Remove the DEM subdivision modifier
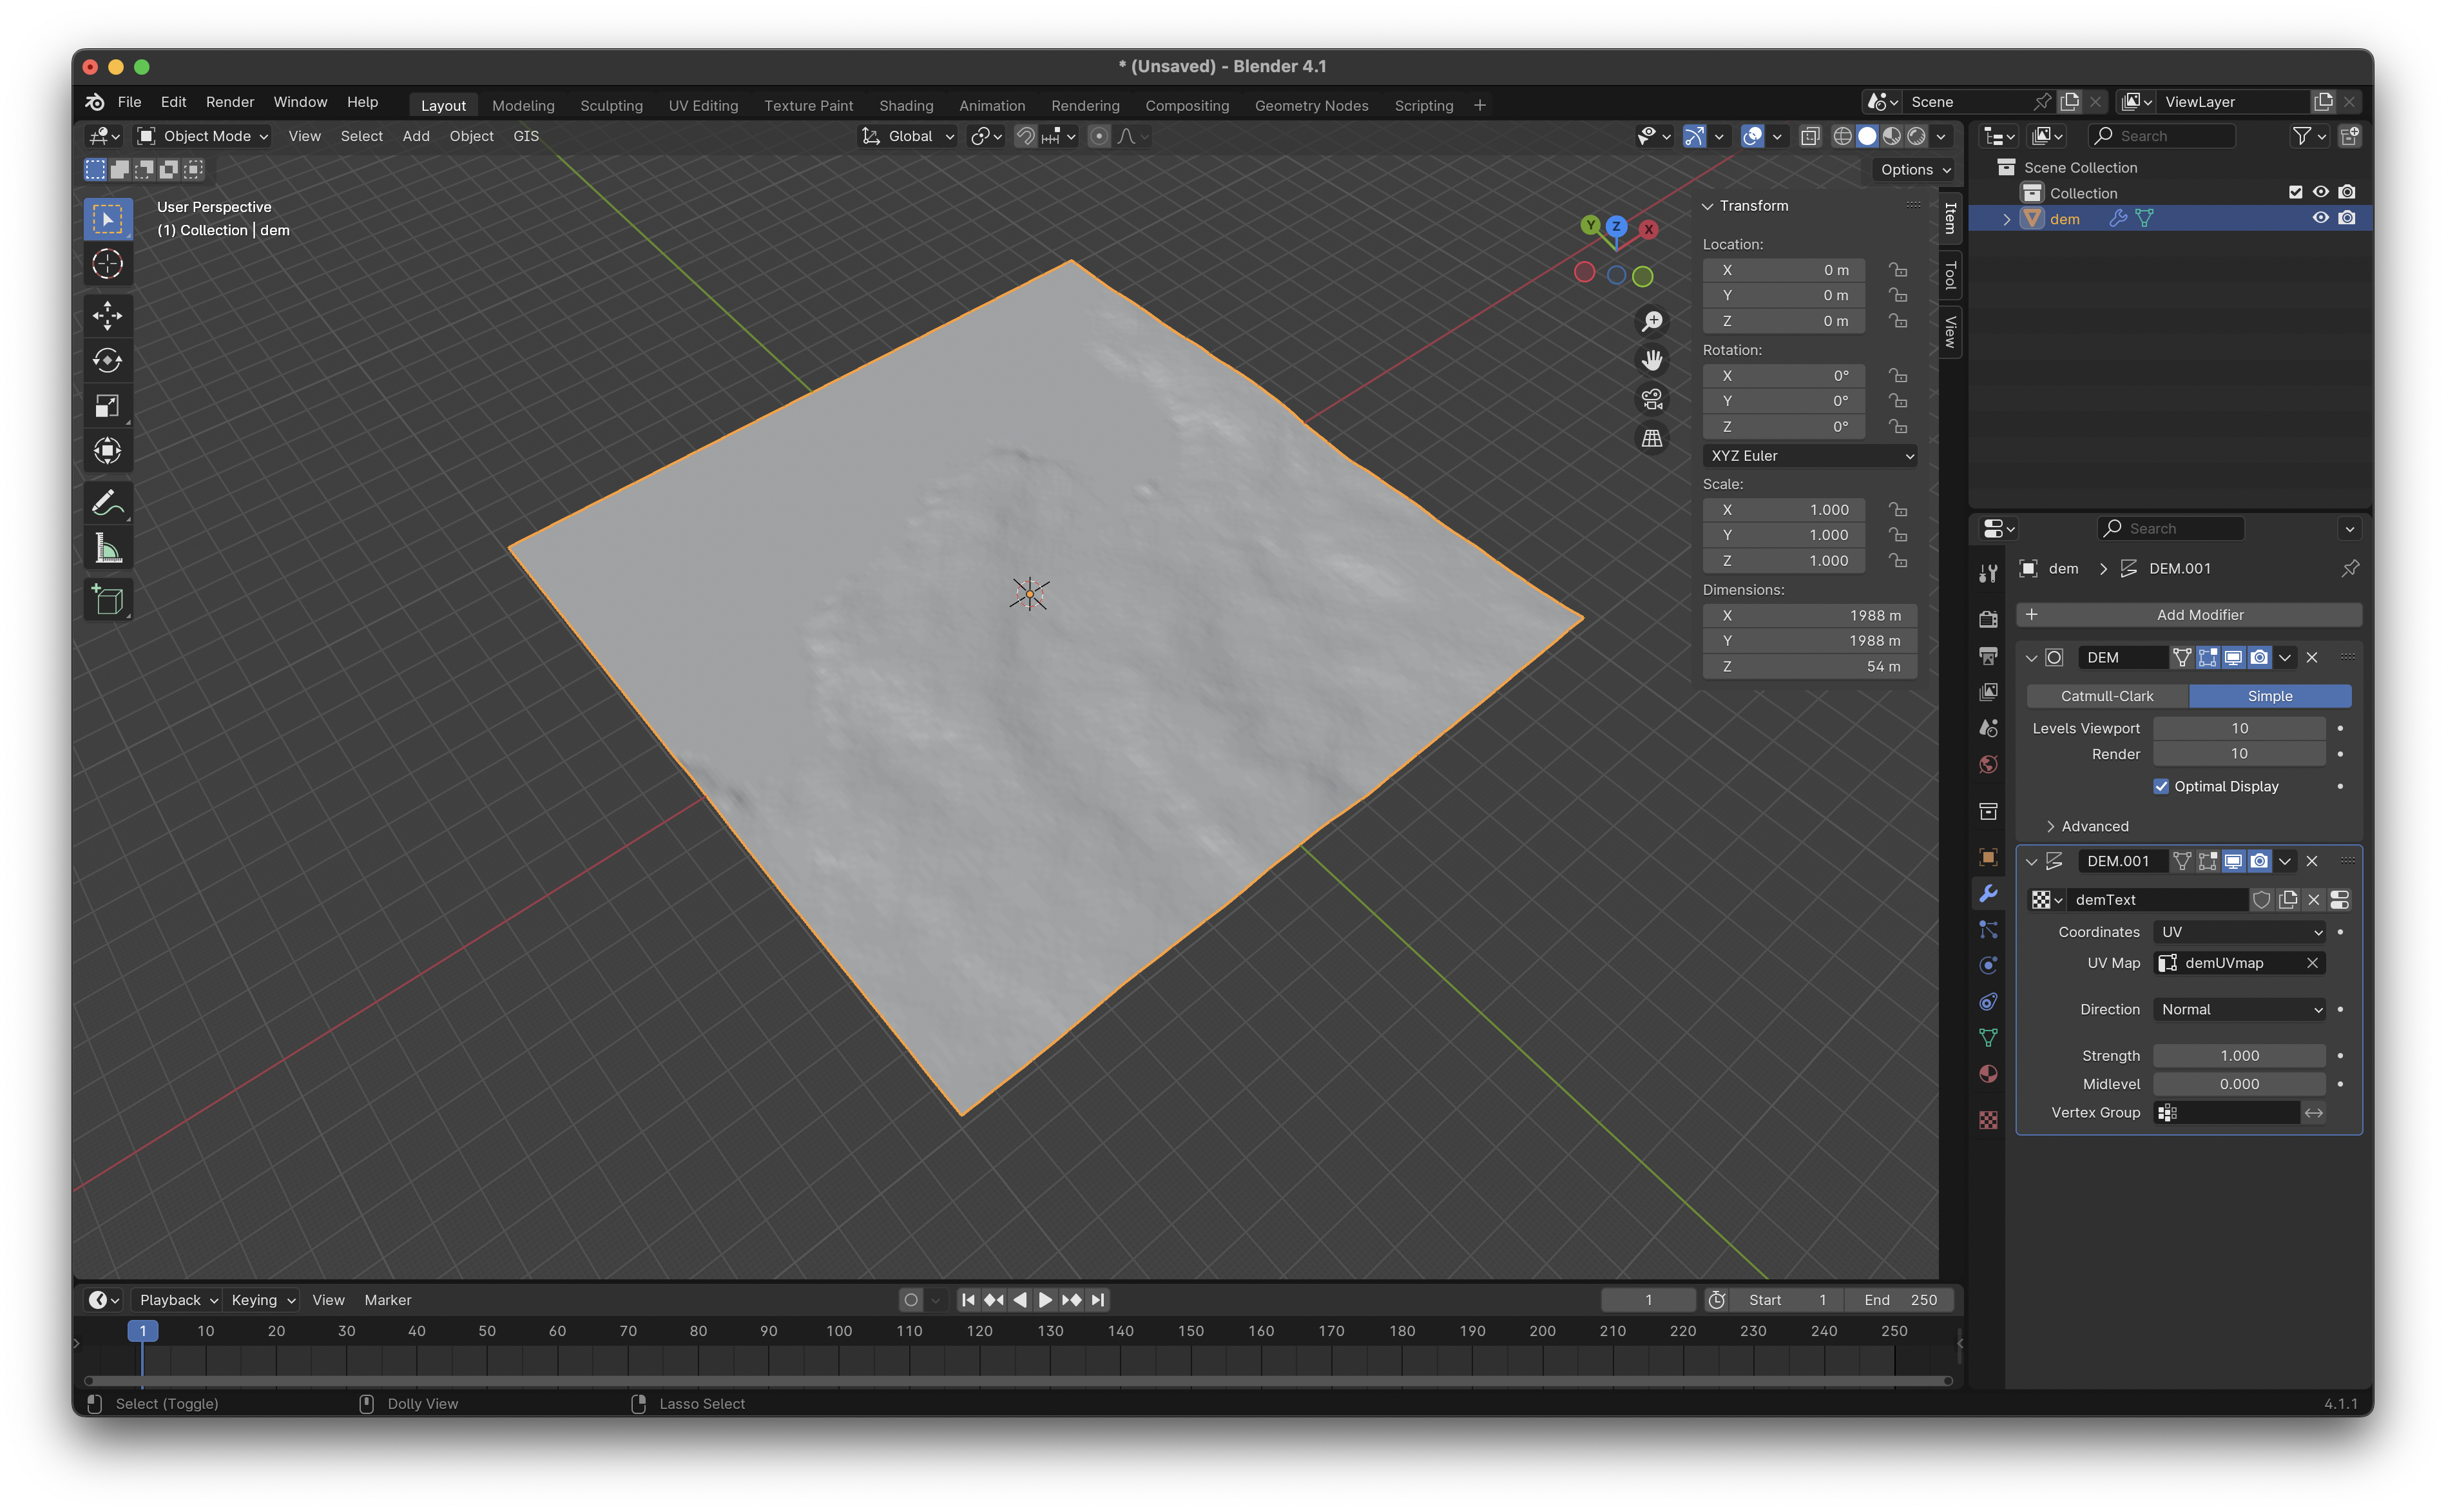2446x1512 pixels. 2312,657
